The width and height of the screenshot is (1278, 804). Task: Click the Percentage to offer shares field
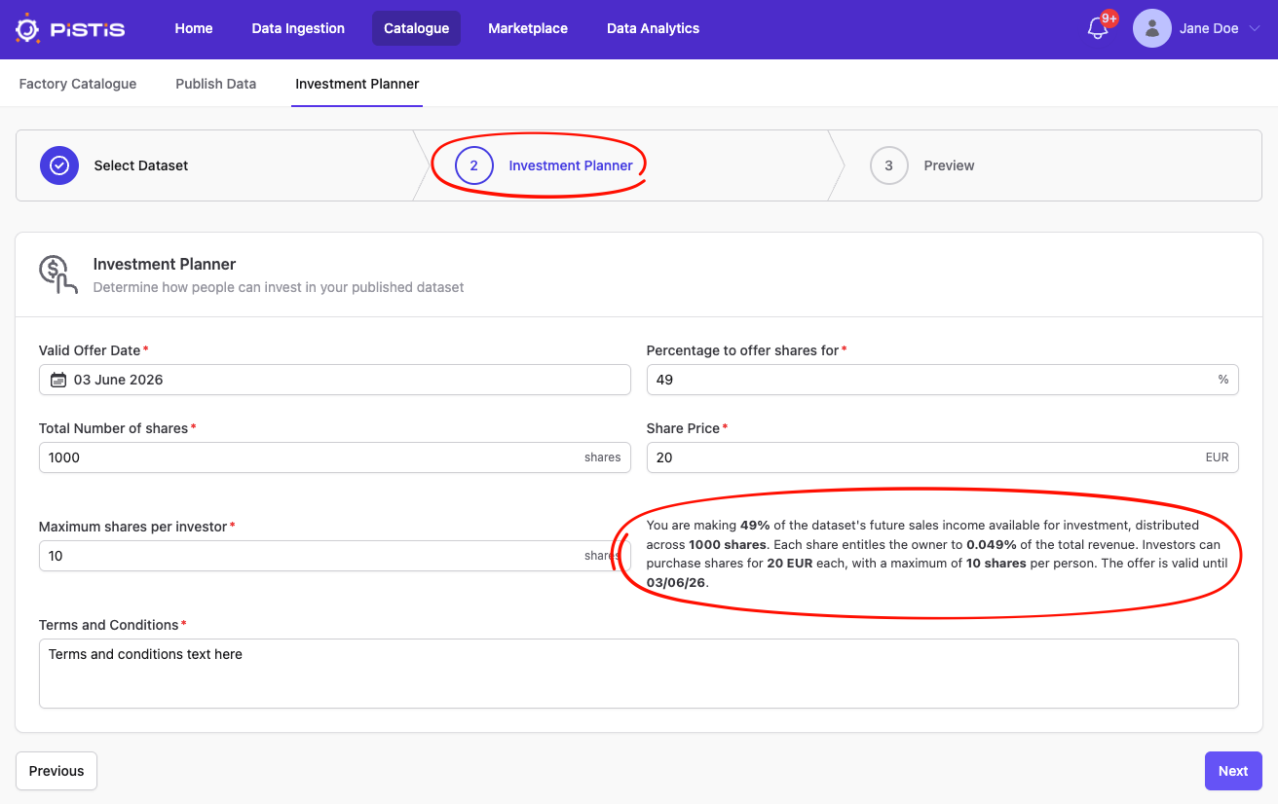[x=943, y=380]
